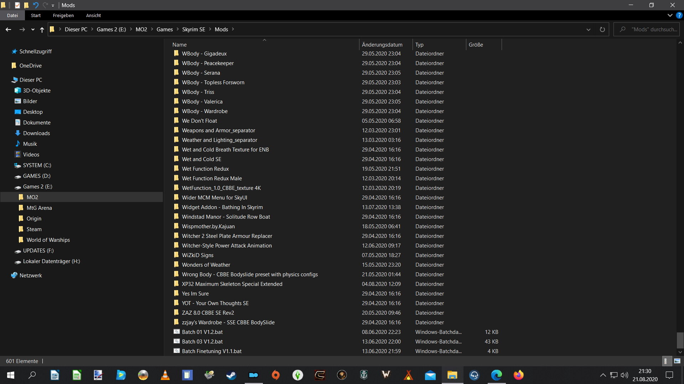Open Firefox from the taskbar
The image size is (684, 384).
coord(518,375)
